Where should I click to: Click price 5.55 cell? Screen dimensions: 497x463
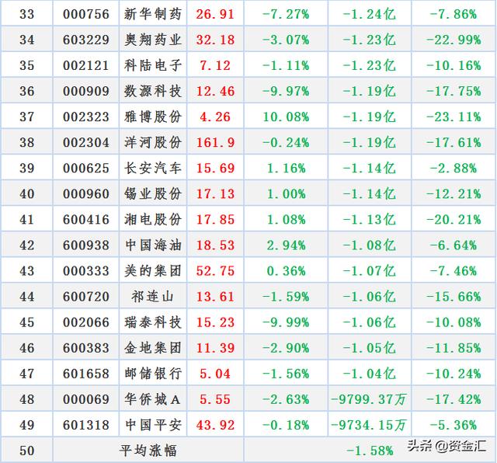tap(215, 399)
